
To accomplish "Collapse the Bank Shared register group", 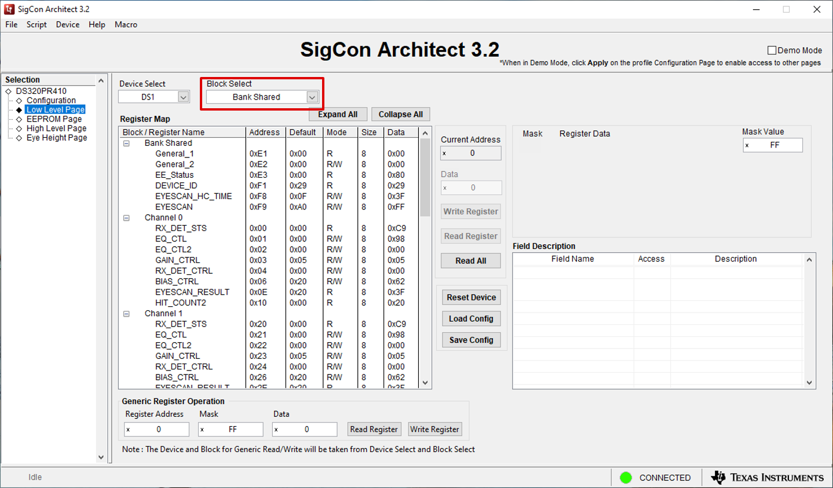I will (x=126, y=144).
